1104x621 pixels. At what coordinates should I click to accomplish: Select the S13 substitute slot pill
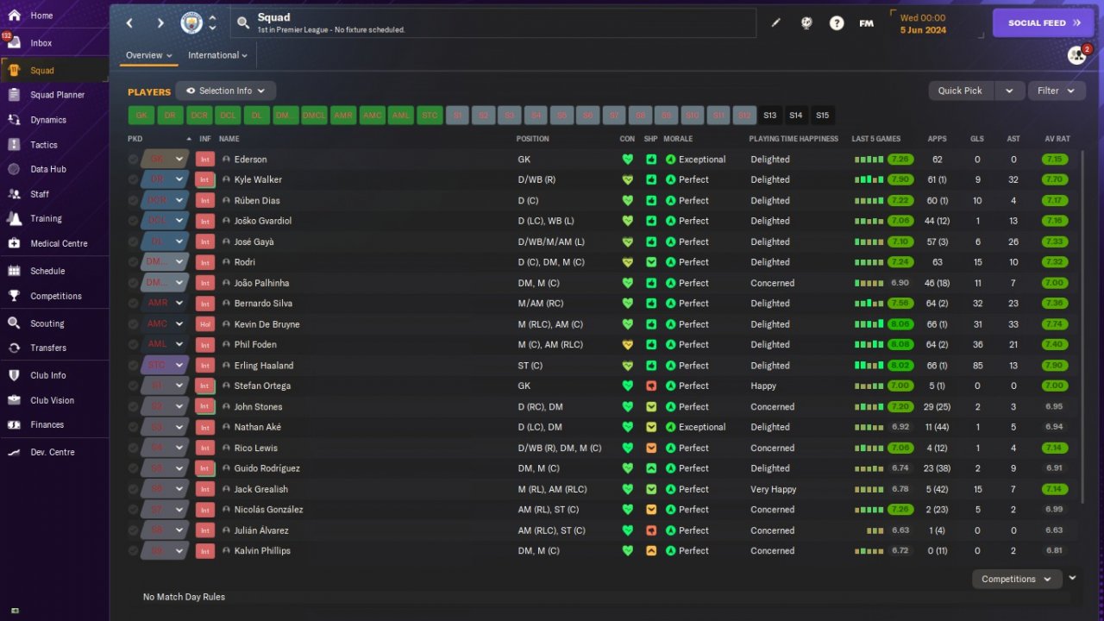(x=770, y=116)
